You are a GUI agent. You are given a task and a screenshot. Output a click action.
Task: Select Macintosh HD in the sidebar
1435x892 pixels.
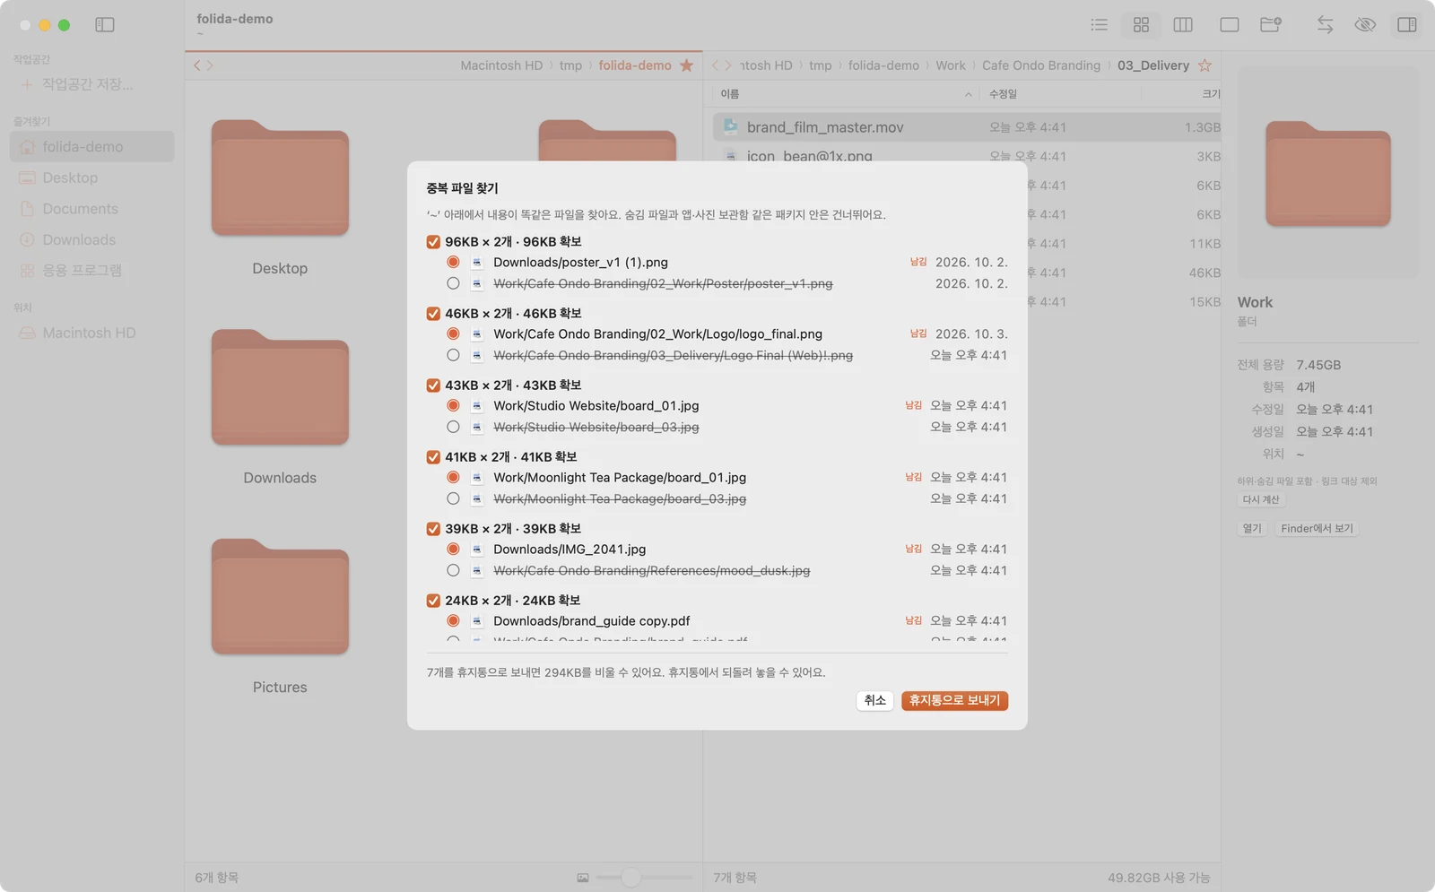point(91,333)
